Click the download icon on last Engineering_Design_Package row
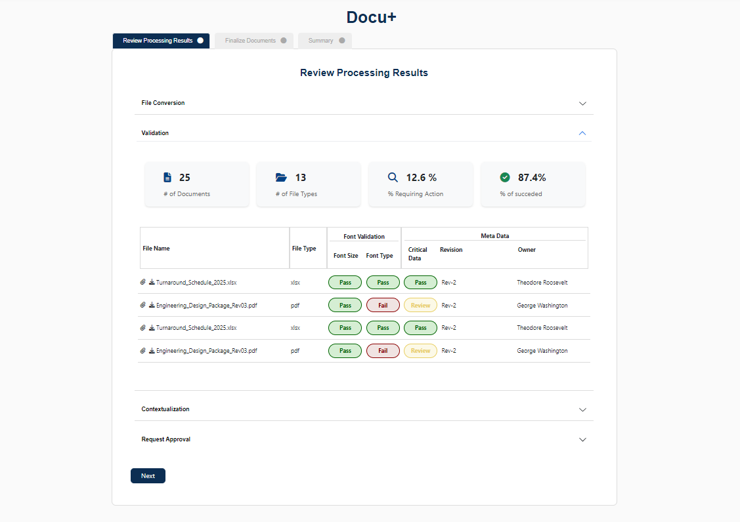Screen dimensions: 740x522 pos(152,350)
